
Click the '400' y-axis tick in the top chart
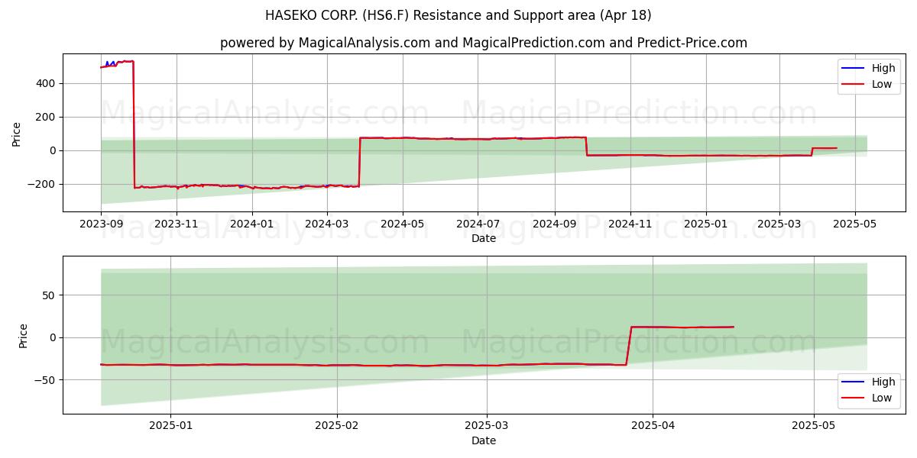(x=47, y=83)
